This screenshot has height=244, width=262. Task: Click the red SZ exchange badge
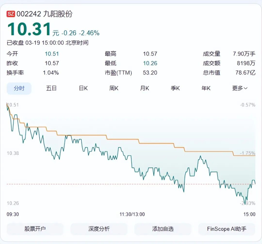pyautogui.click(x=11, y=15)
